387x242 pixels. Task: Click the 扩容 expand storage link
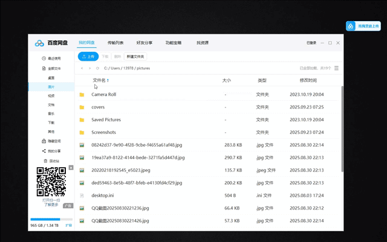point(68,225)
